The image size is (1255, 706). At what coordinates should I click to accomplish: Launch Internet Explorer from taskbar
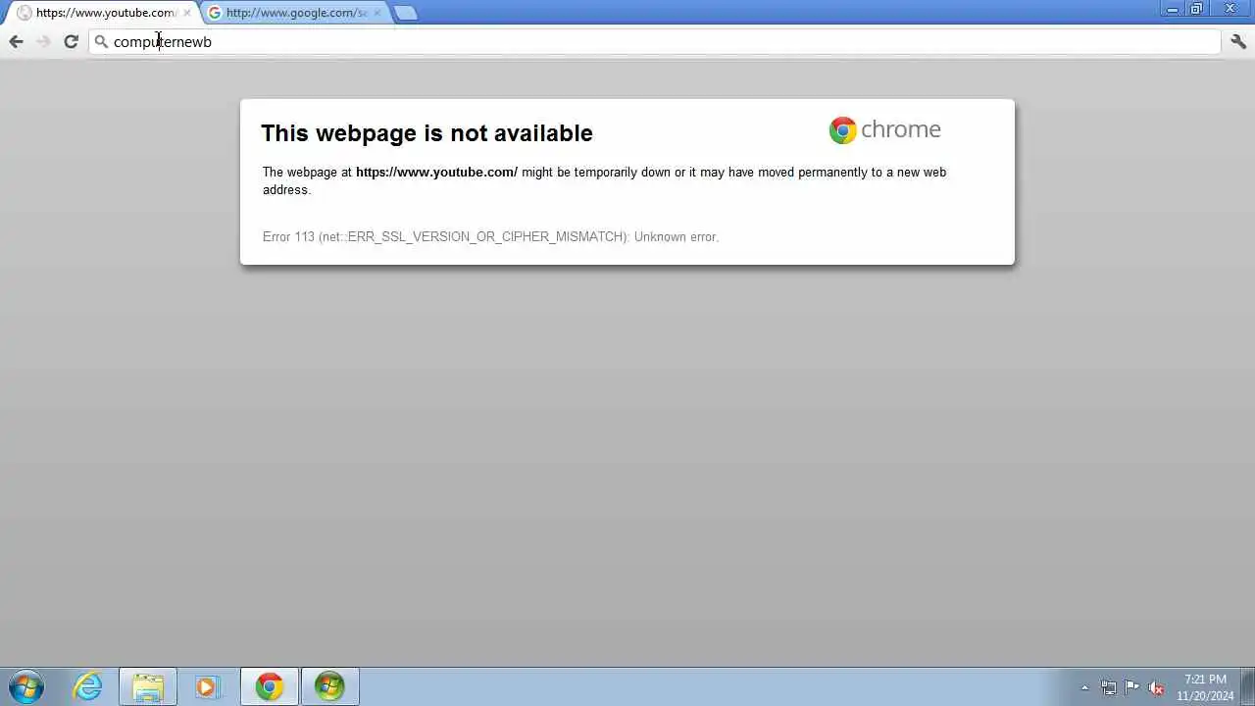pyautogui.click(x=88, y=686)
